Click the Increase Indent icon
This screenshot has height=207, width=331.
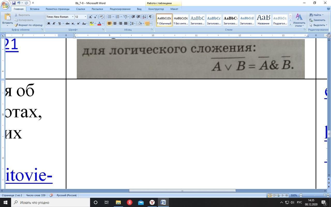[x=138, y=17]
